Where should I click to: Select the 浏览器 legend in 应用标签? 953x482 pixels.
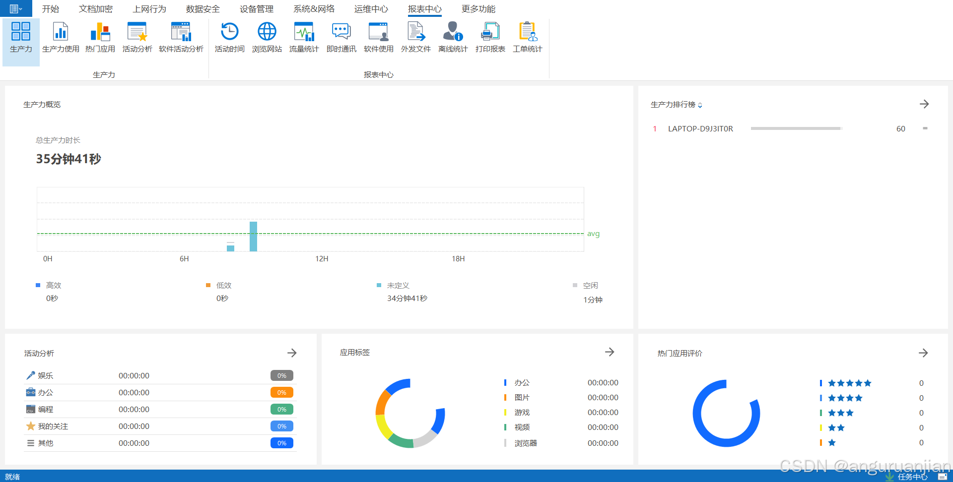point(521,443)
